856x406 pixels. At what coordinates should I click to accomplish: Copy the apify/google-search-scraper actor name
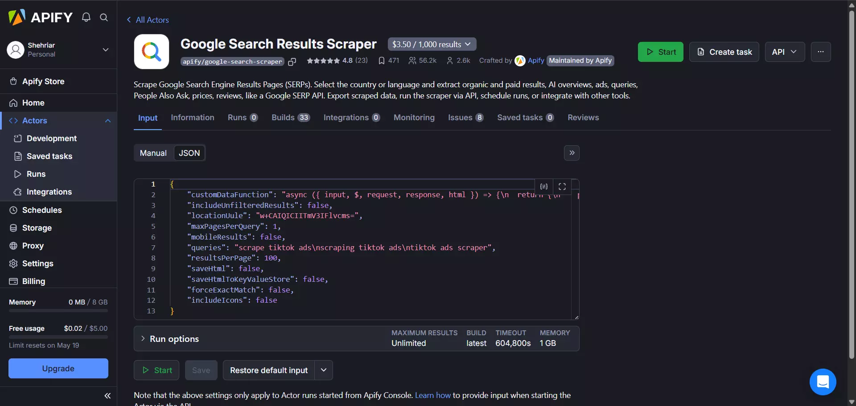pyautogui.click(x=292, y=62)
